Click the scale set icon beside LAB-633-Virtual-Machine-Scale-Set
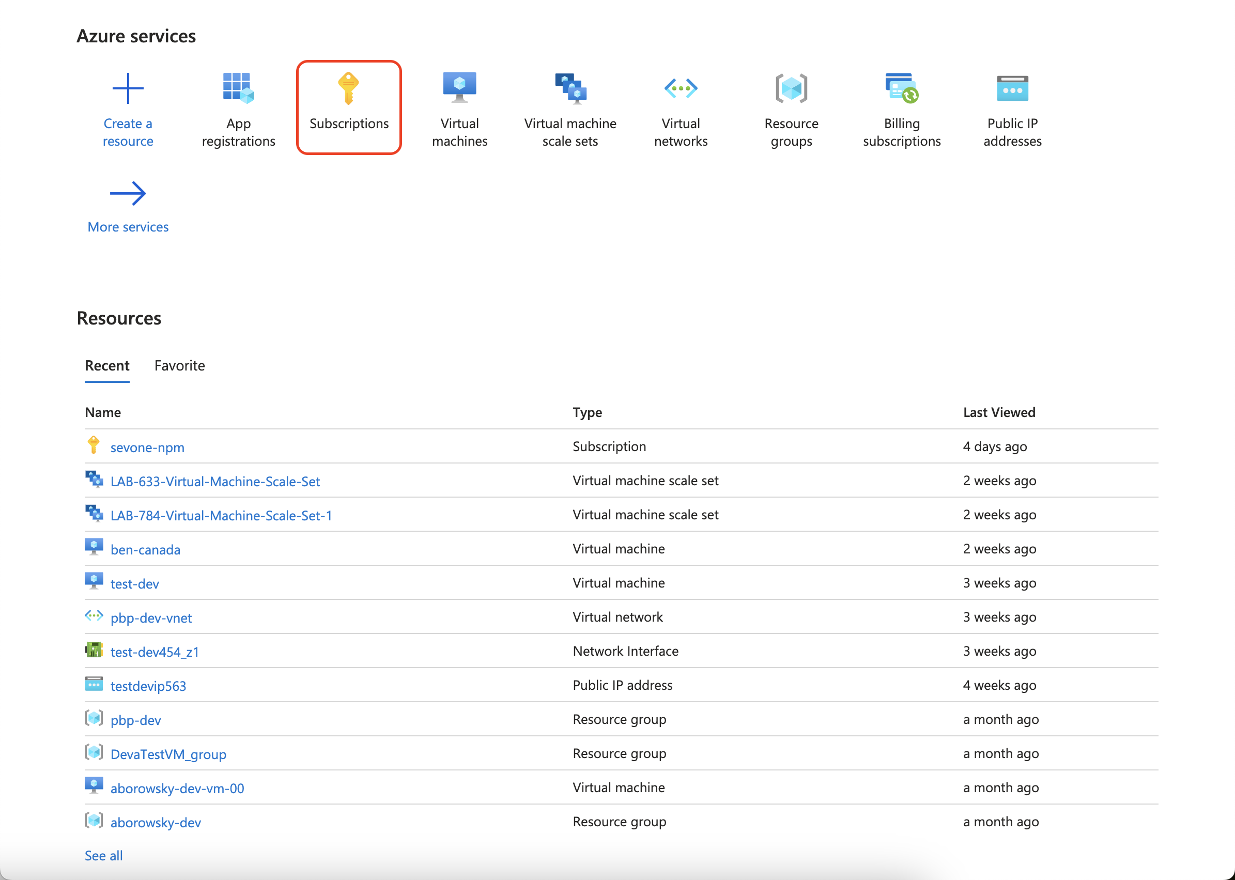This screenshot has width=1235, height=880. 94,480
